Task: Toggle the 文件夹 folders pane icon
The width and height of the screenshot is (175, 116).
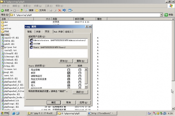Action: coord(37,10)
